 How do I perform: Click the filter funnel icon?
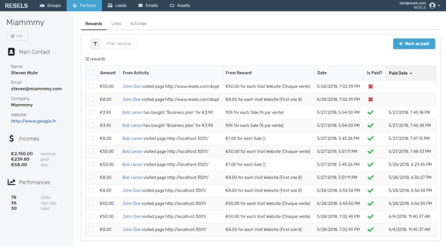pyautogui.click(x=95, y=44)
